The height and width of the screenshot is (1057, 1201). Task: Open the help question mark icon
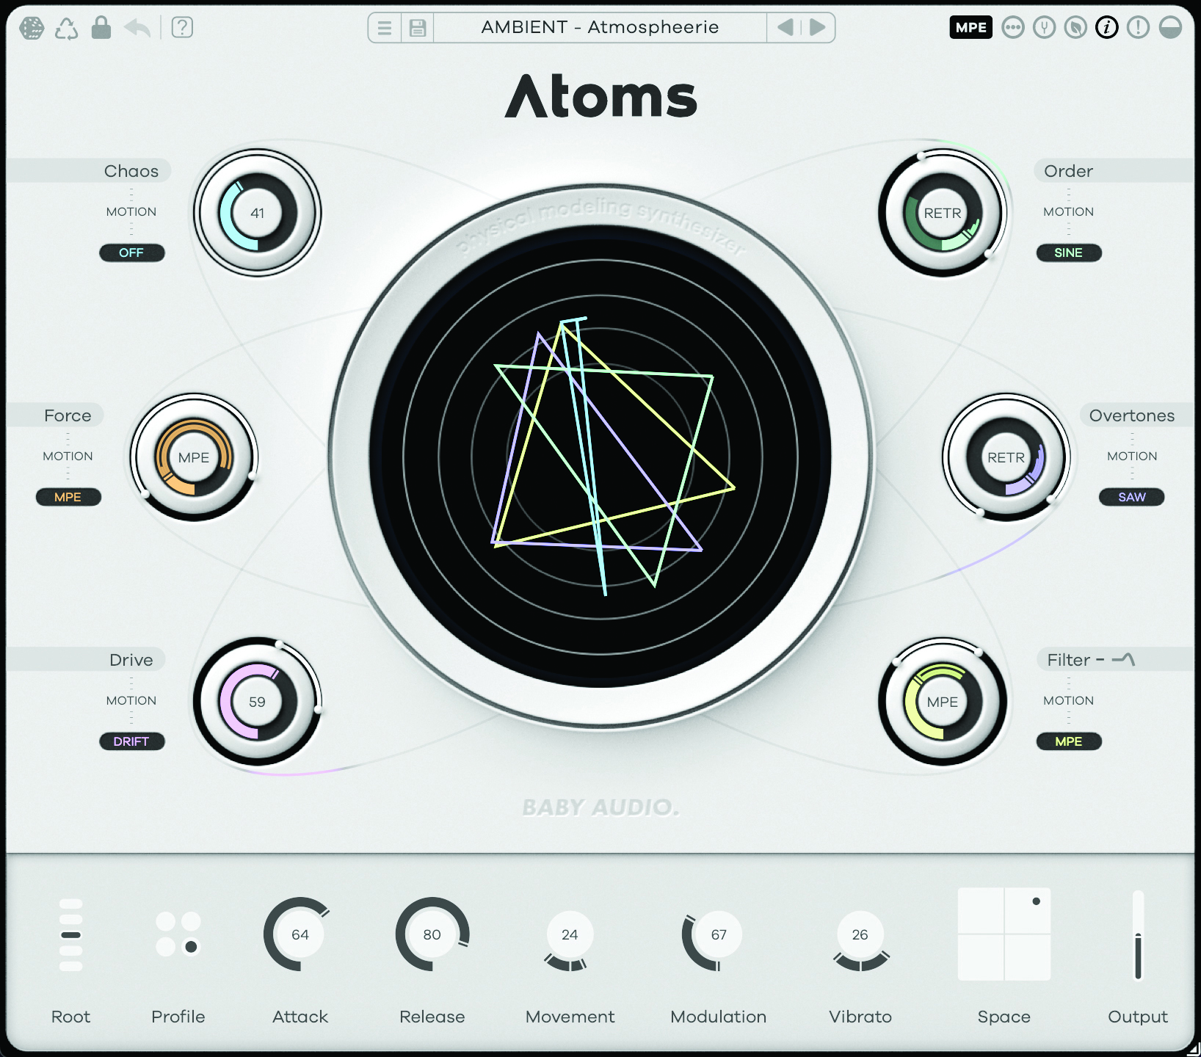tap(182, 28)
